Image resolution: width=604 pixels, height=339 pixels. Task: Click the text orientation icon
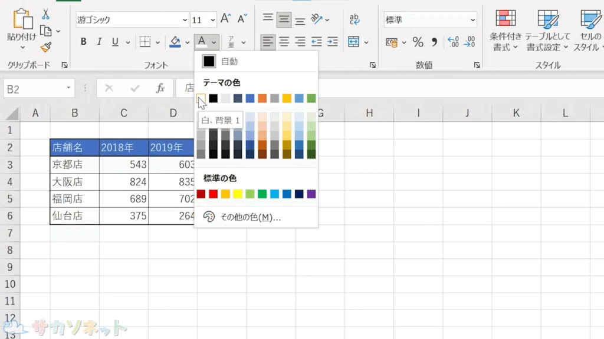click(317, 19)
